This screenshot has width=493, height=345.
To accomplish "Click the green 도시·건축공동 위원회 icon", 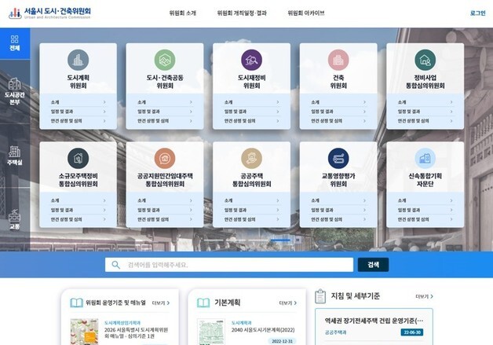I will coord(165,60).
